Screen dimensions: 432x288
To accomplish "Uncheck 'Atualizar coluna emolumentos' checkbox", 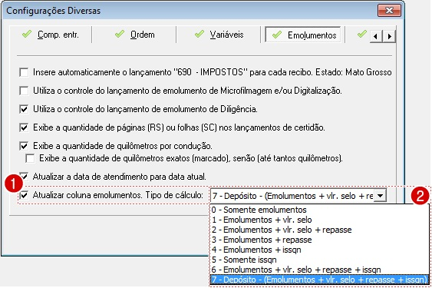I will point(24,195).
